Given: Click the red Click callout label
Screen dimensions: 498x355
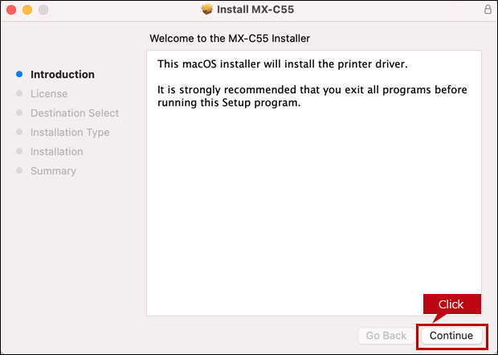Looking at the screenshot, I should click(451, 304).
